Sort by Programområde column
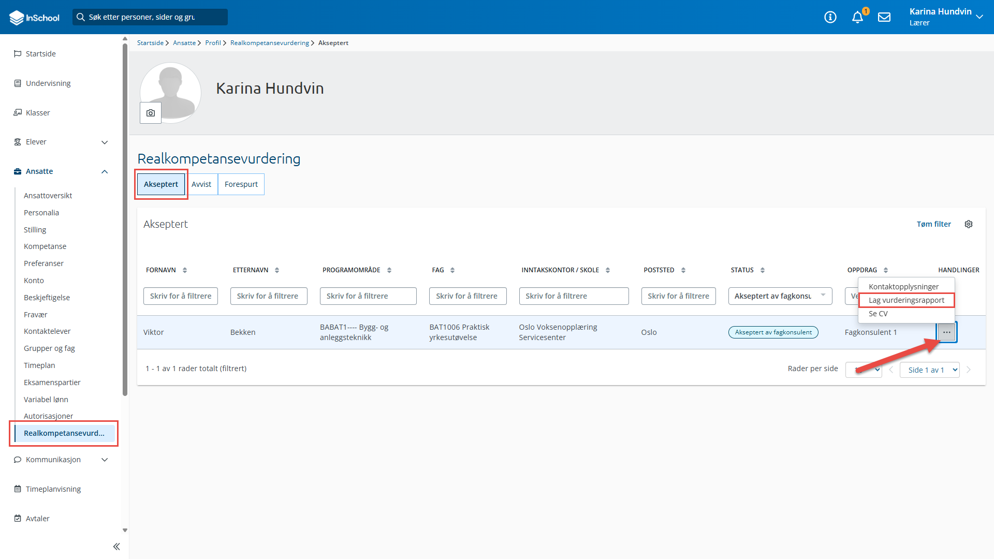 (x=389, y=270)
